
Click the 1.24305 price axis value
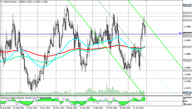[x=187, y=75]
